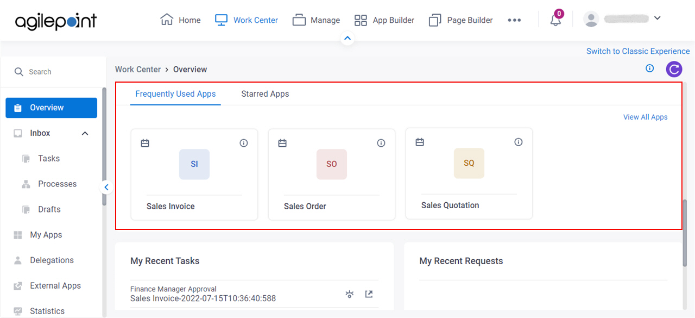Collapse the Inbox section chevron
This screenshot has width=695, height=318.
point(85,133)
